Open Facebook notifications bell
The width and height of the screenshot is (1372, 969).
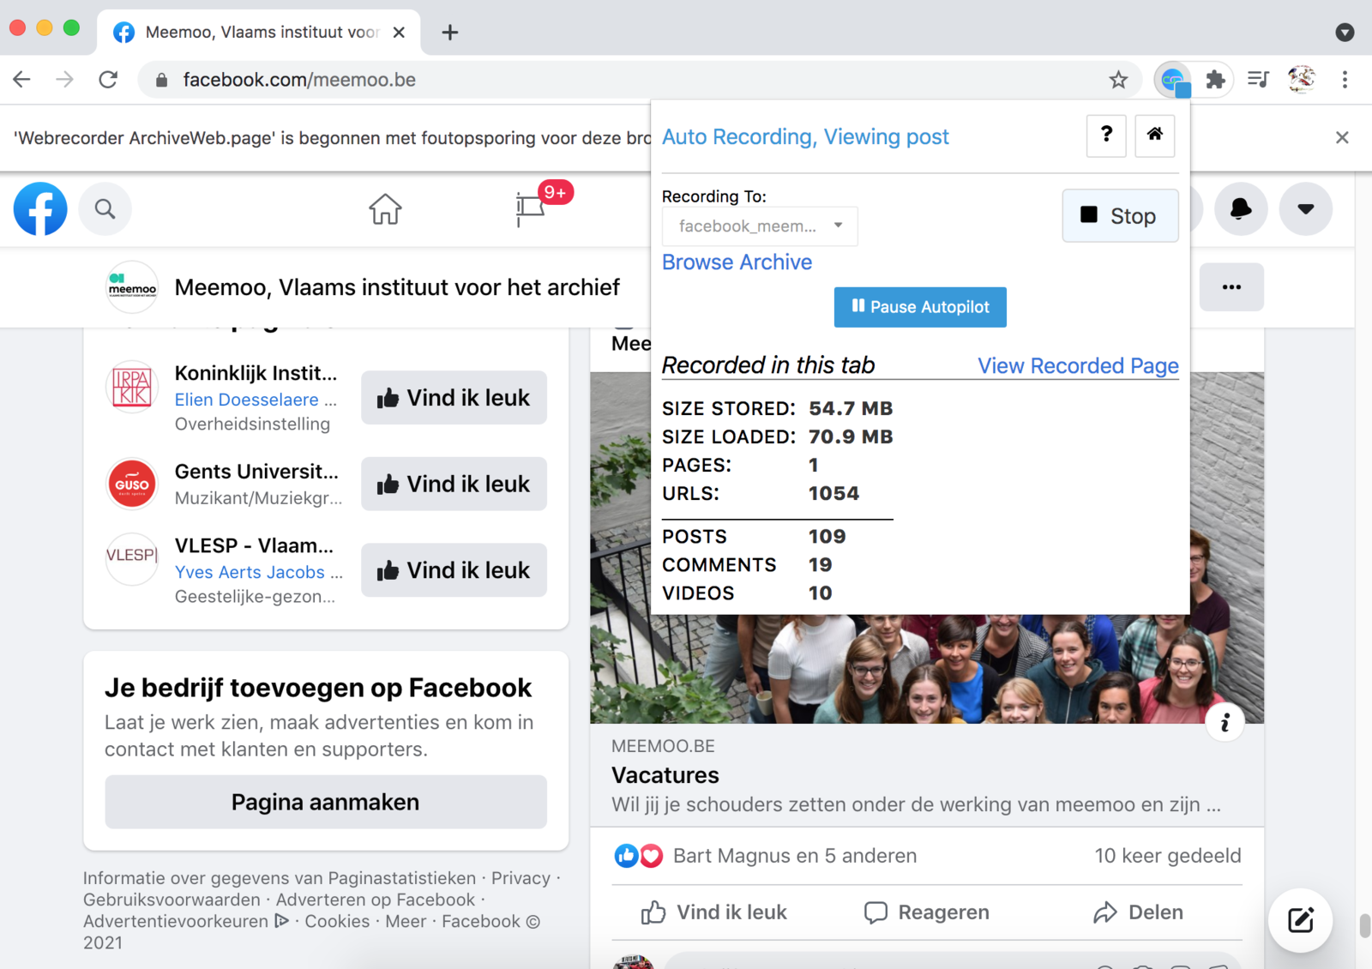click(1240, 208)
